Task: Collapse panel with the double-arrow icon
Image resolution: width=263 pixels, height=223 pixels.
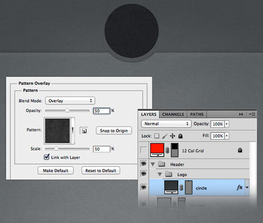Action: tap(241, 114)
